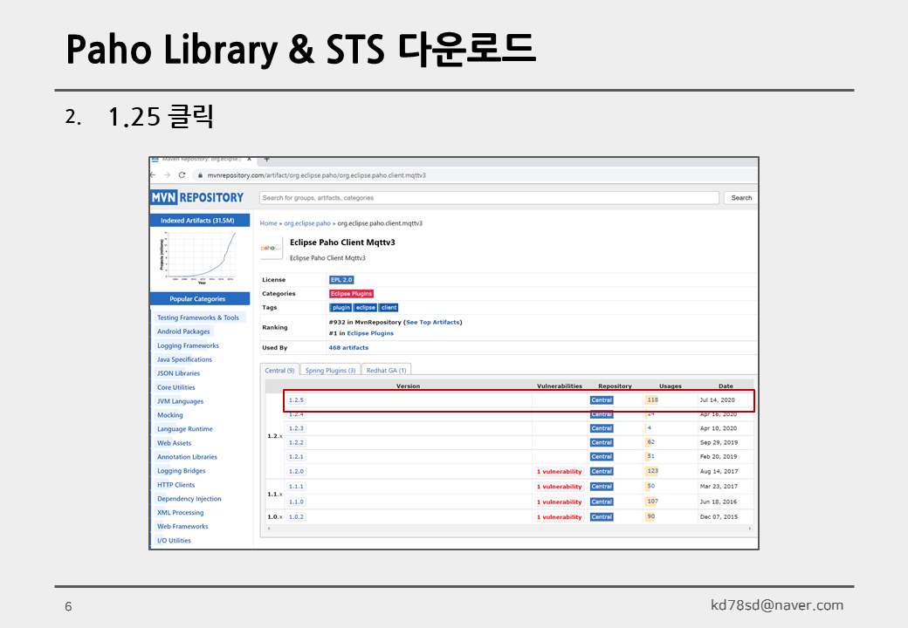908x628 pixels.
Task: Open JSON Libraries category
Action: pyautogui.click(x=178, y=373)
